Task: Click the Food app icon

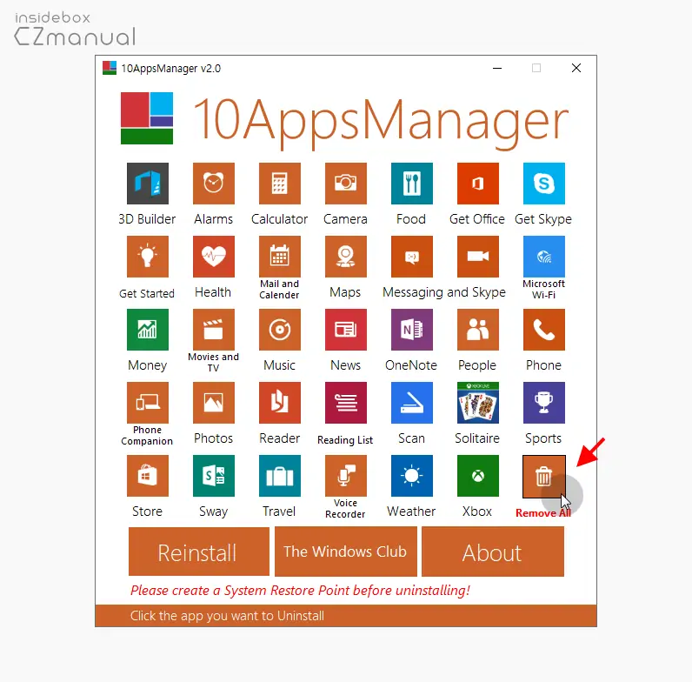Action: point(412,184)
